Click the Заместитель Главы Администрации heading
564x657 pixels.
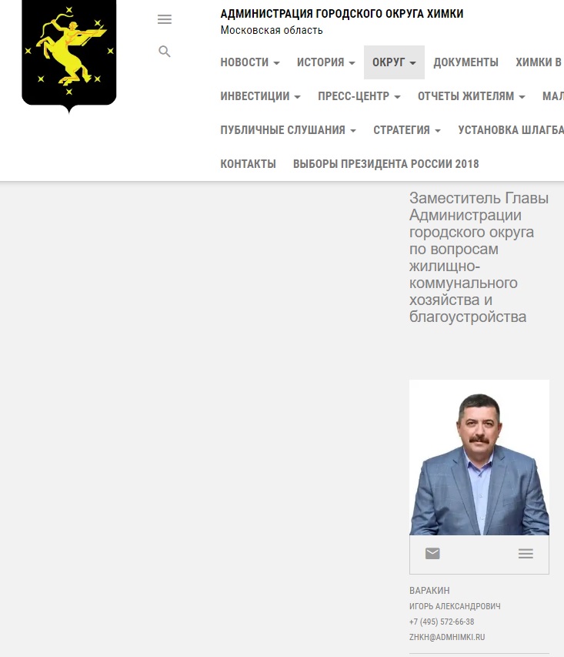tap(479, 257)
